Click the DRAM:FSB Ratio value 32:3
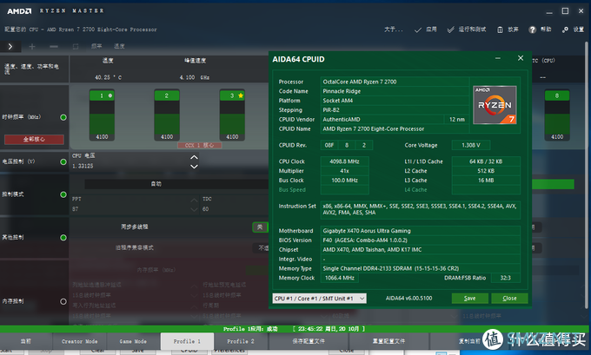This screenshot has width=591, height=355. click(x=506, y=278)
